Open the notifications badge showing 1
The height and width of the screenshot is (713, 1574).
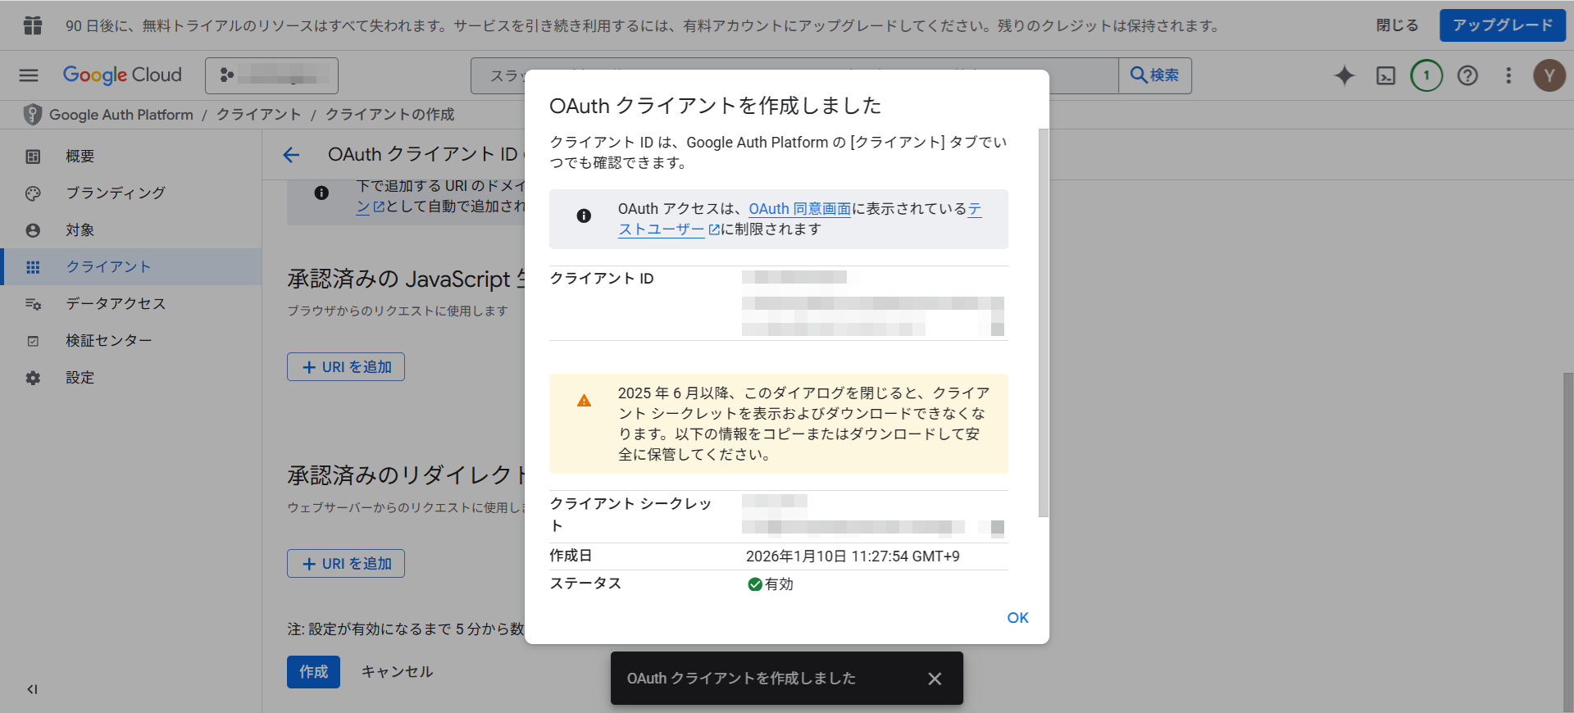click(1426, 75)
